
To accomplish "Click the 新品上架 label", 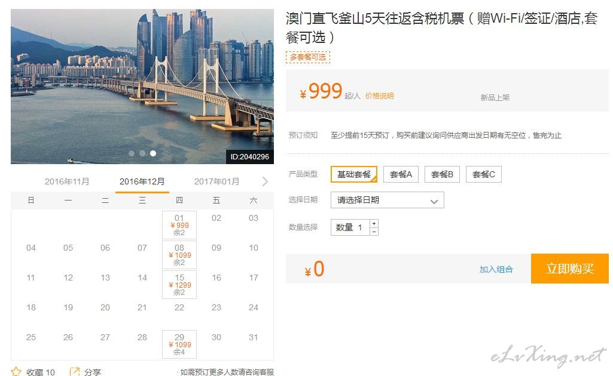I will click(495, 97).
